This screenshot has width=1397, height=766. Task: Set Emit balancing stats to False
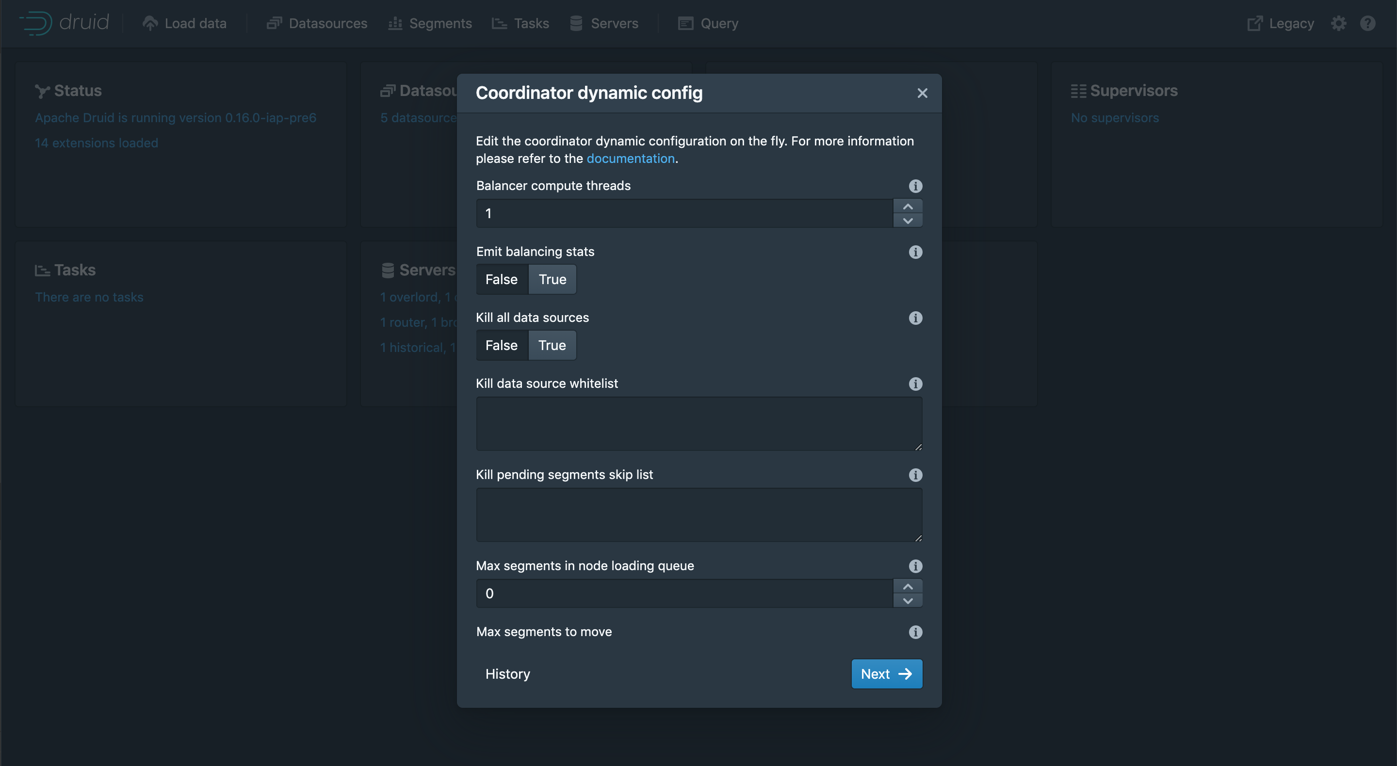tap(502, 279)
